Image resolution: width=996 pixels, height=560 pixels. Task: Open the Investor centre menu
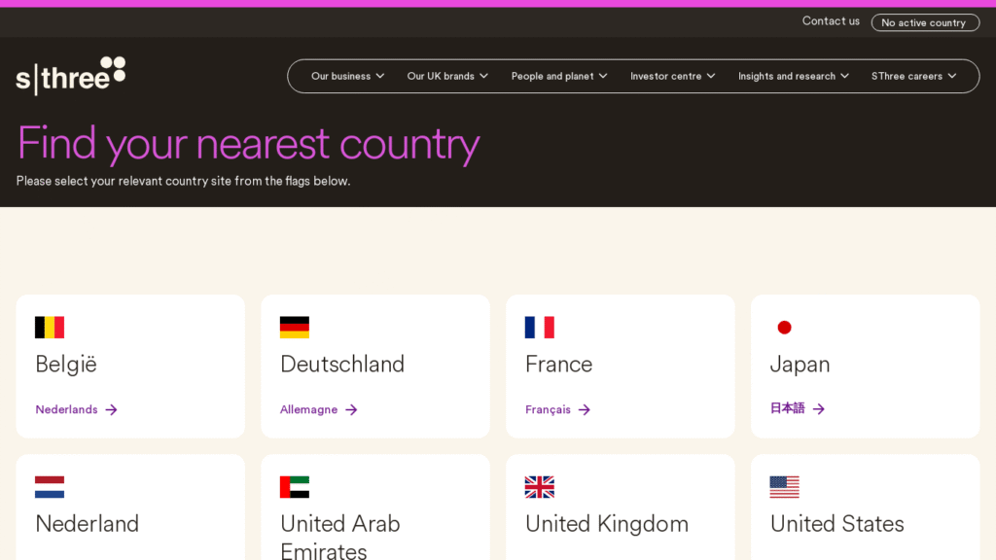pyautogui.click(x=672, y=76)
